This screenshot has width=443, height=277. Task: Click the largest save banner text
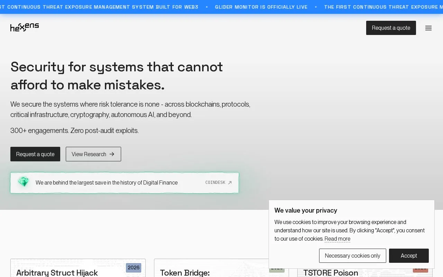pos(107,182)
